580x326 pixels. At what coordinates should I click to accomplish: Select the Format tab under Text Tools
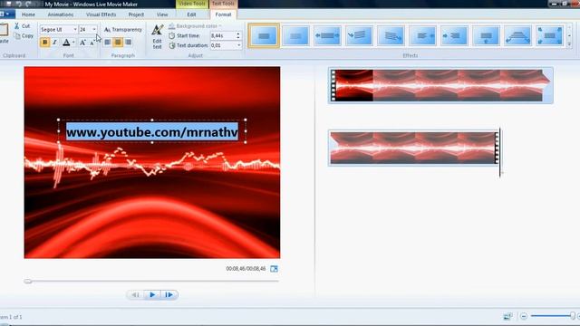click(223, 14)
